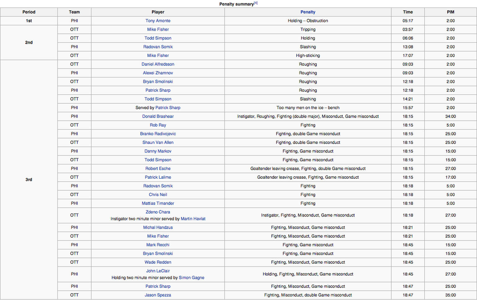
Task: Click the Jason Spezza link
Action: pos(158,295)
